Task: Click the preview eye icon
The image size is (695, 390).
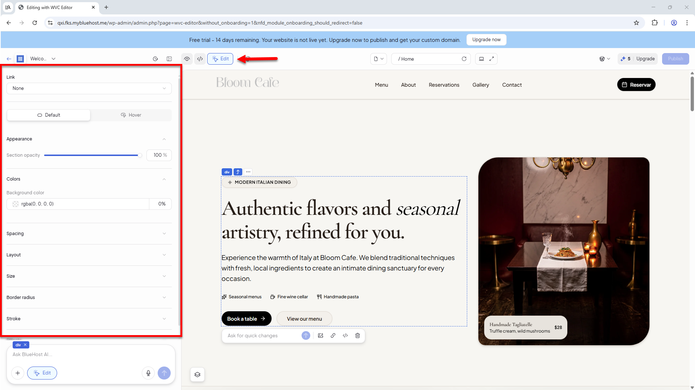Action: pyautogui.click(x=187, y=59)
